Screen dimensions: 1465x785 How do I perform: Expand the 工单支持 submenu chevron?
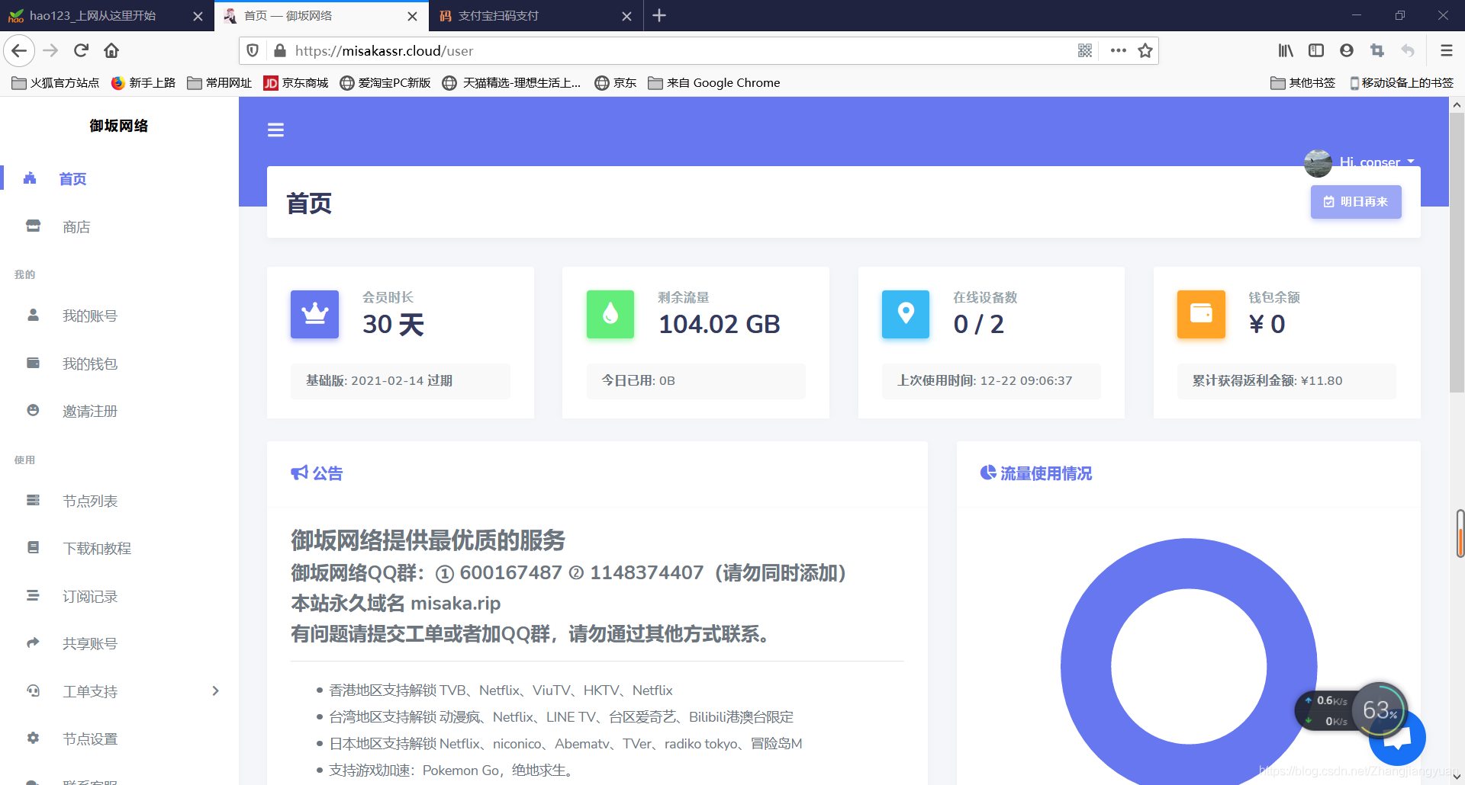point(215,691)
